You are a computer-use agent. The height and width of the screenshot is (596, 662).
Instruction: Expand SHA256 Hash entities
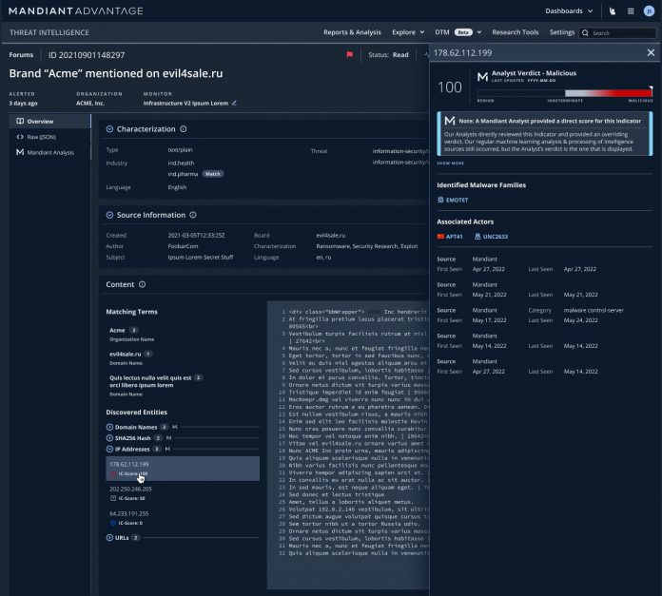(109, 438)
